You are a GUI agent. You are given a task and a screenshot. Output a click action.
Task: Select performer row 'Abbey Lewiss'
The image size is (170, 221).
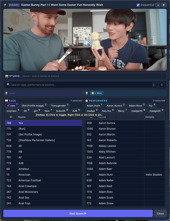click(125, 146)
